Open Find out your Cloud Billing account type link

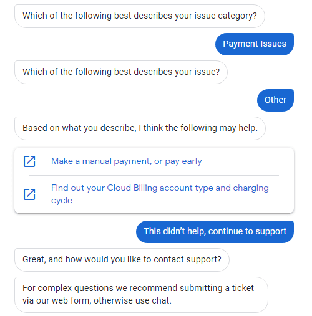(x=160, y=194)
